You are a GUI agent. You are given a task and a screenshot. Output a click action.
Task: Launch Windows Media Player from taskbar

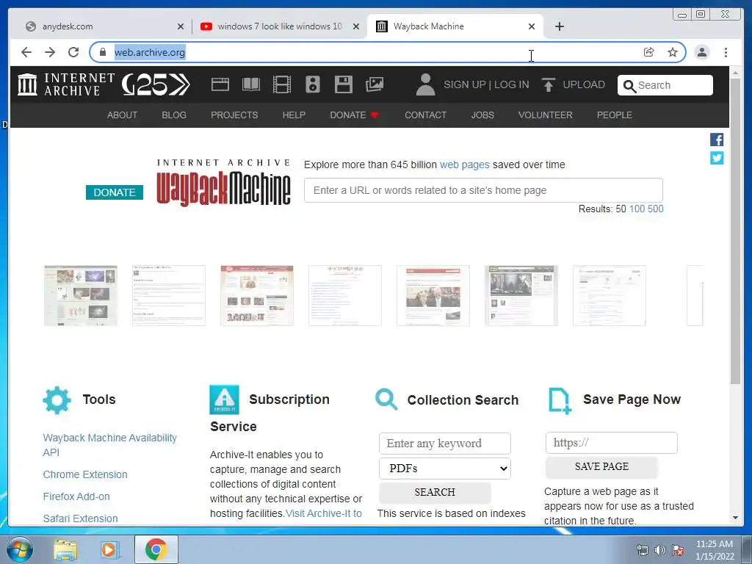[109, 550]
